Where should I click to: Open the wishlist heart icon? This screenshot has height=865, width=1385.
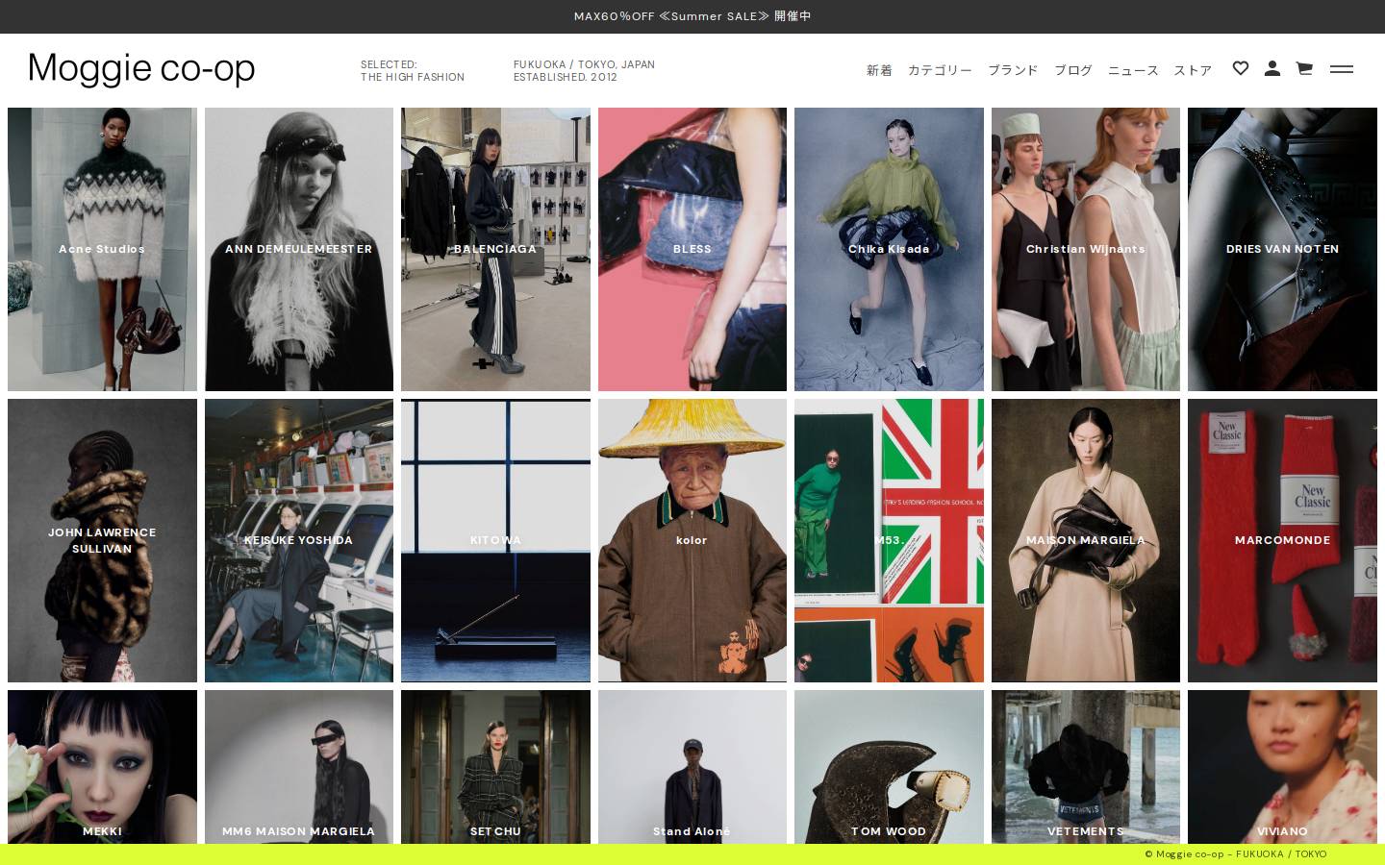click(x=1241, y=68)
